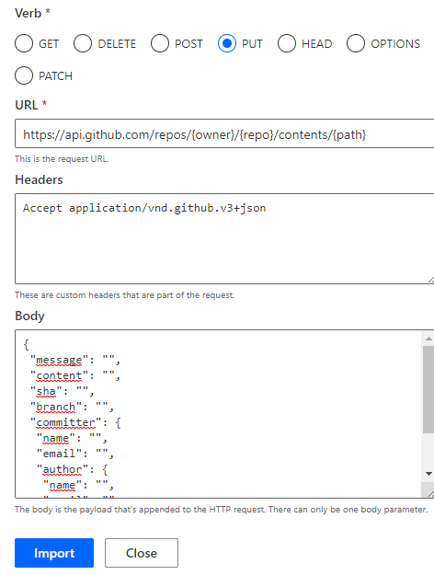Click the Close button

point(142,553)
